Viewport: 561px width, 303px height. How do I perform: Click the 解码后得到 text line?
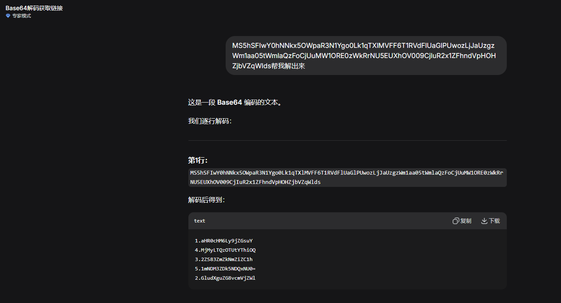[x=207, y=200]
